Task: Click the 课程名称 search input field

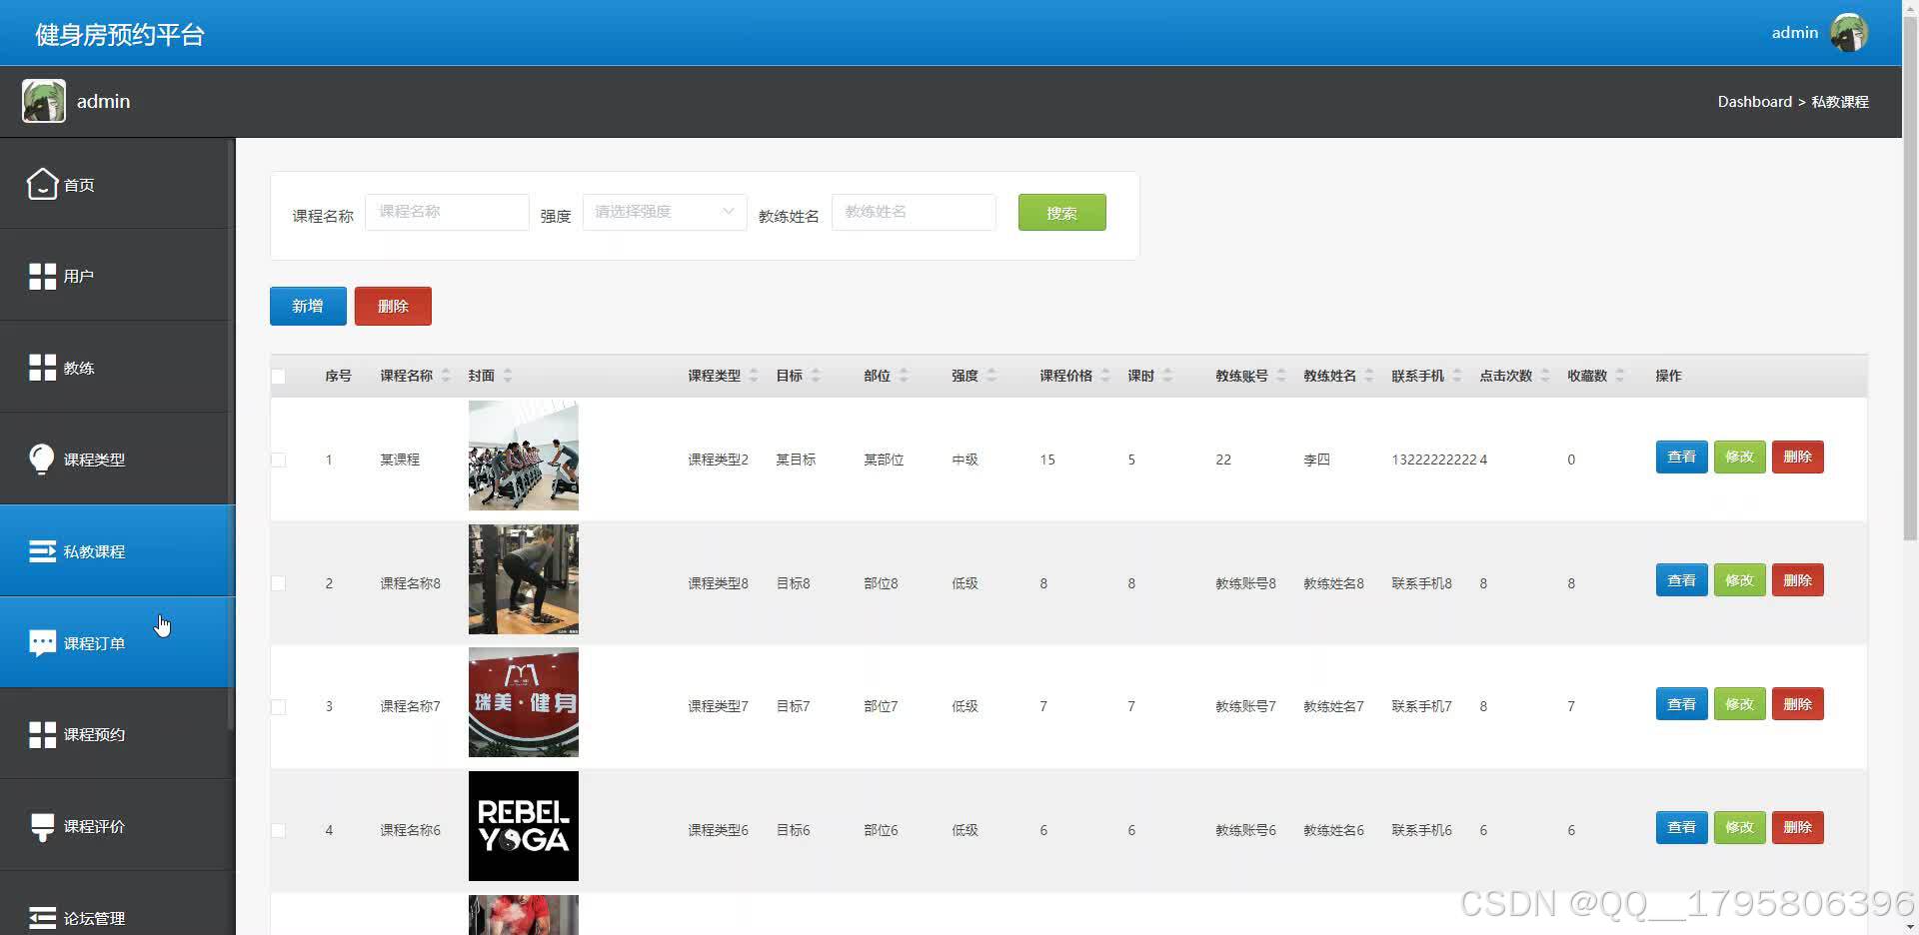Action: coord(447,212)
